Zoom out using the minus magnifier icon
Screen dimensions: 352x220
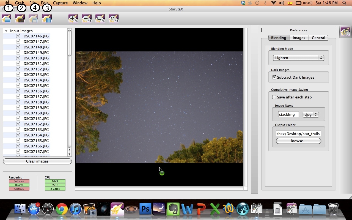click(x=87, y=19)
